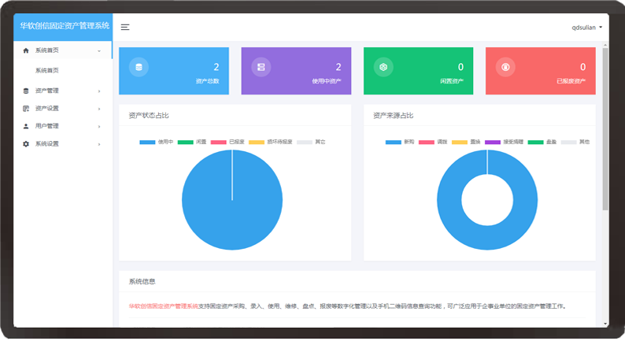Expand the 资产设置 menu arrow

[99, 109]
